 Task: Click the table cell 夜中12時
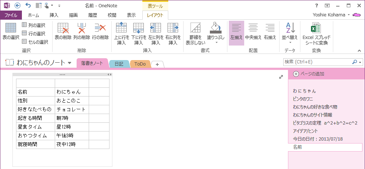(72, 144)
